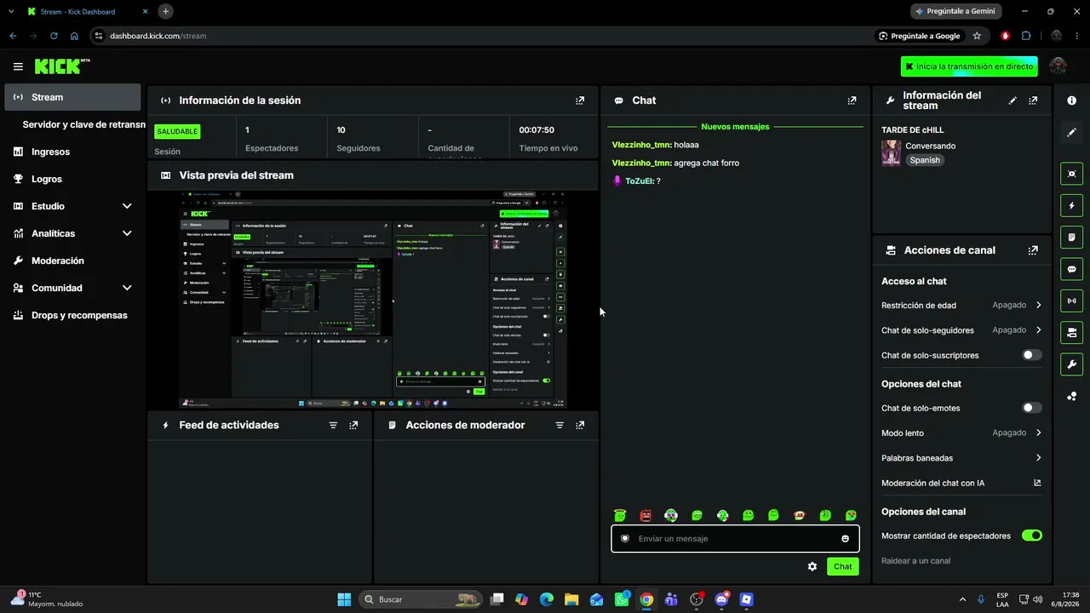Screen dimensions: 1090x613
Task: Toggle the channel actions widget button in the sidebar
Action: 1071,332
